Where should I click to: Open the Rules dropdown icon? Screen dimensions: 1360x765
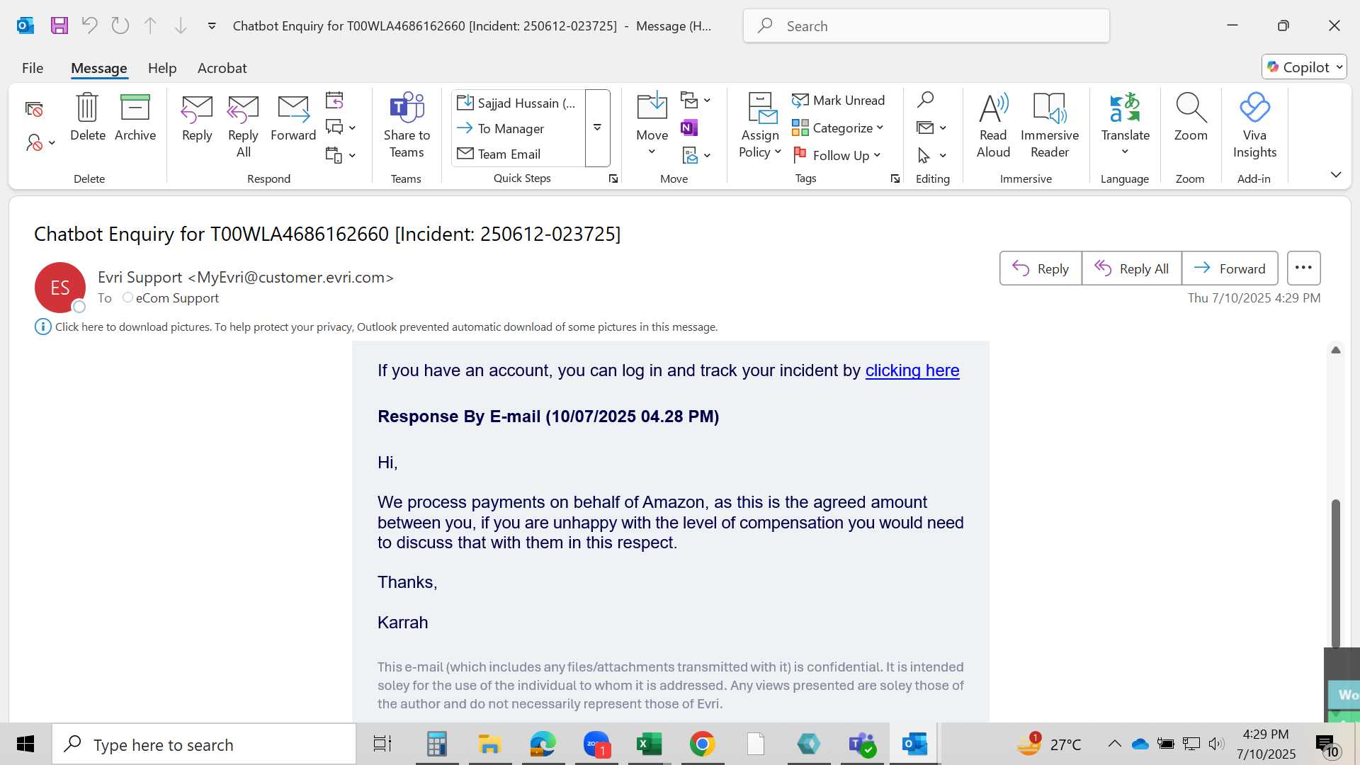coord(696,100)
